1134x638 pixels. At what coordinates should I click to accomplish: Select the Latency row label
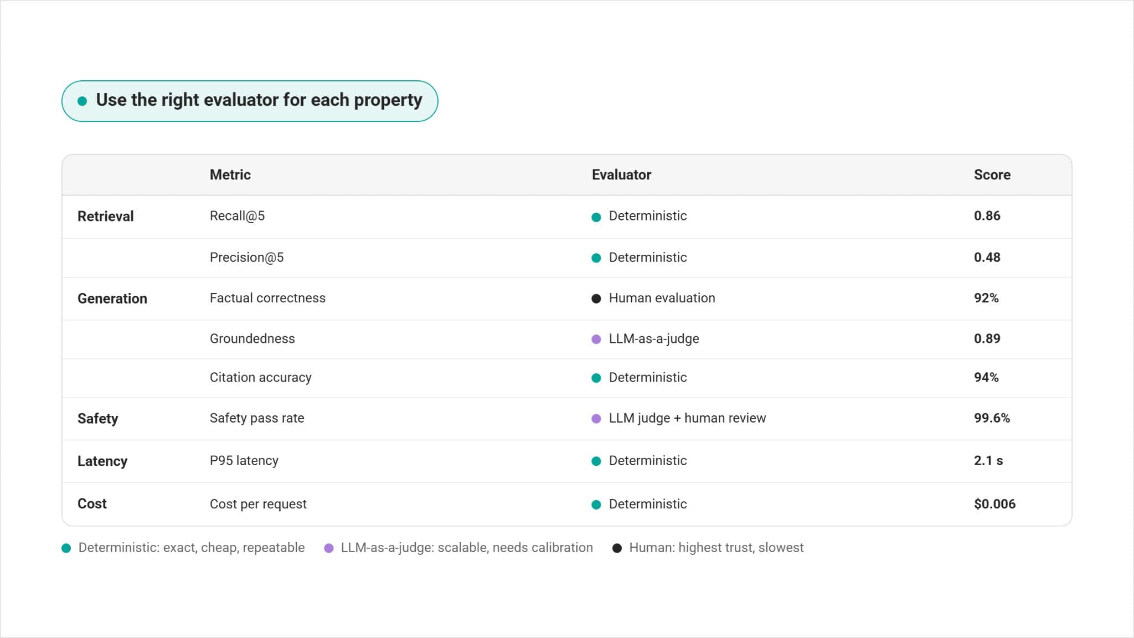pos(102,461)
